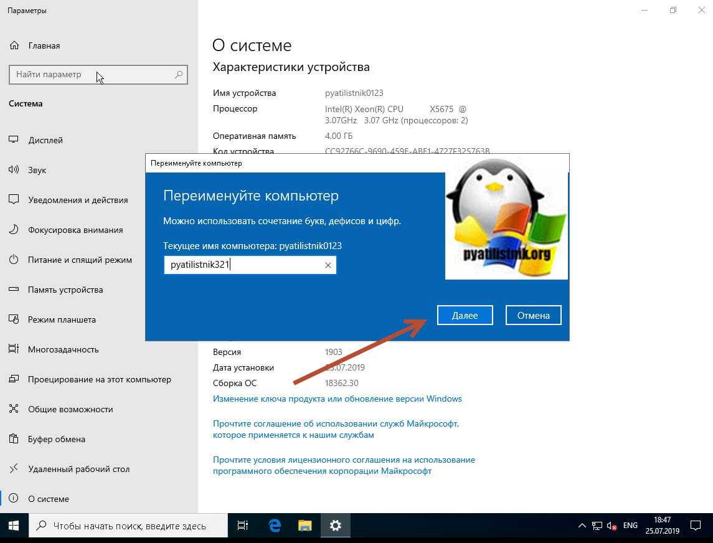The image size is (713, 543).
Task: Go to Tablet mode settings
Action: tap(62, 319)
